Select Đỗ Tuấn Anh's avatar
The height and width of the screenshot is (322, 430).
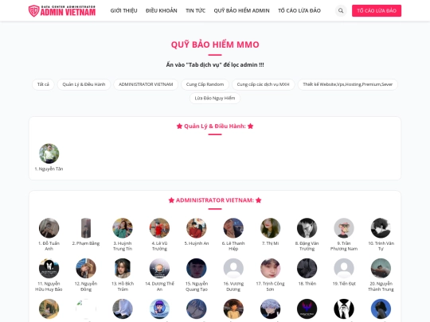pos(49,228)
